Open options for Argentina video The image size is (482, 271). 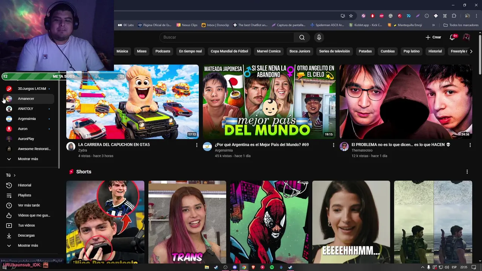coord(333,145)
